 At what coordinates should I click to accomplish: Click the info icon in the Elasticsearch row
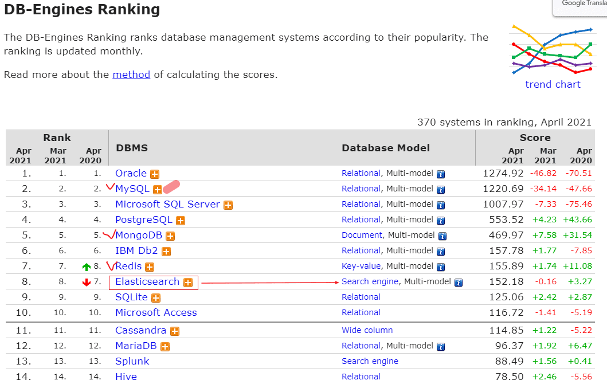tap(458, 282)
